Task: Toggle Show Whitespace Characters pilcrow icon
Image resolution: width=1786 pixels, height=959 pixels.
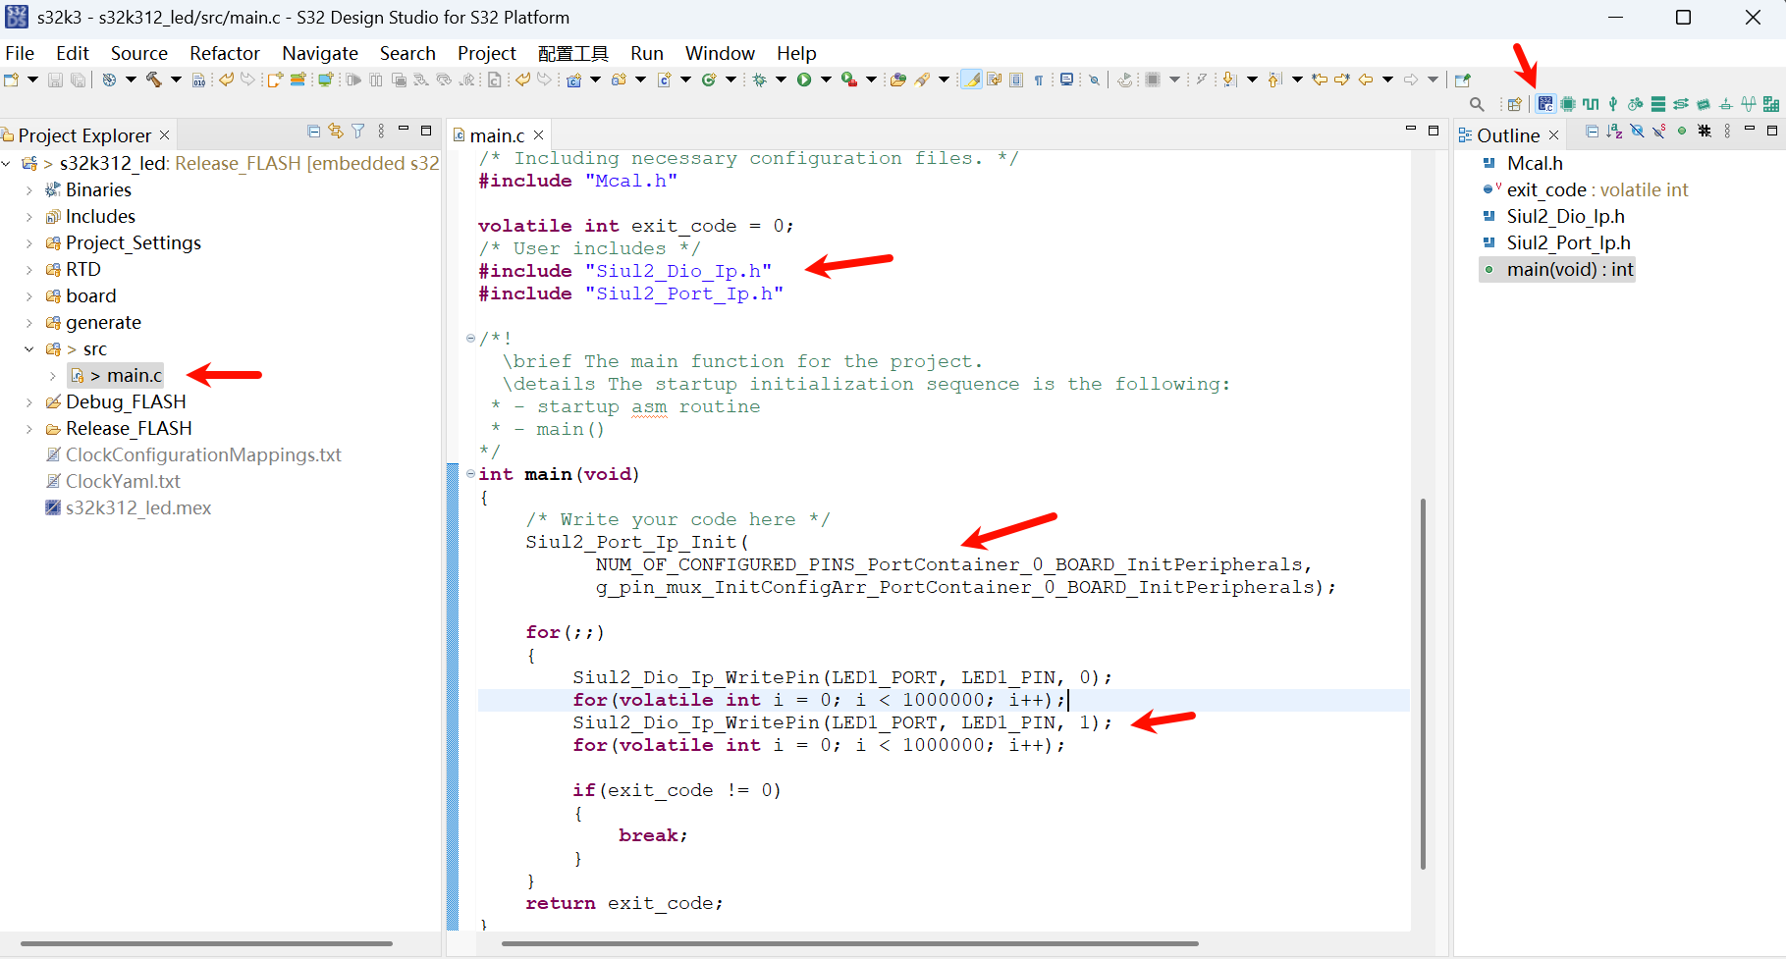Action: pyautogui.click(x=1039, y=80)
